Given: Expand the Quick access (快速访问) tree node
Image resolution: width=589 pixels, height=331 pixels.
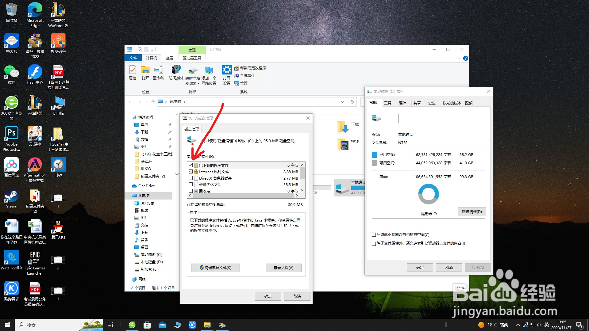Looking at the screenshot, I should coord(130,117).
